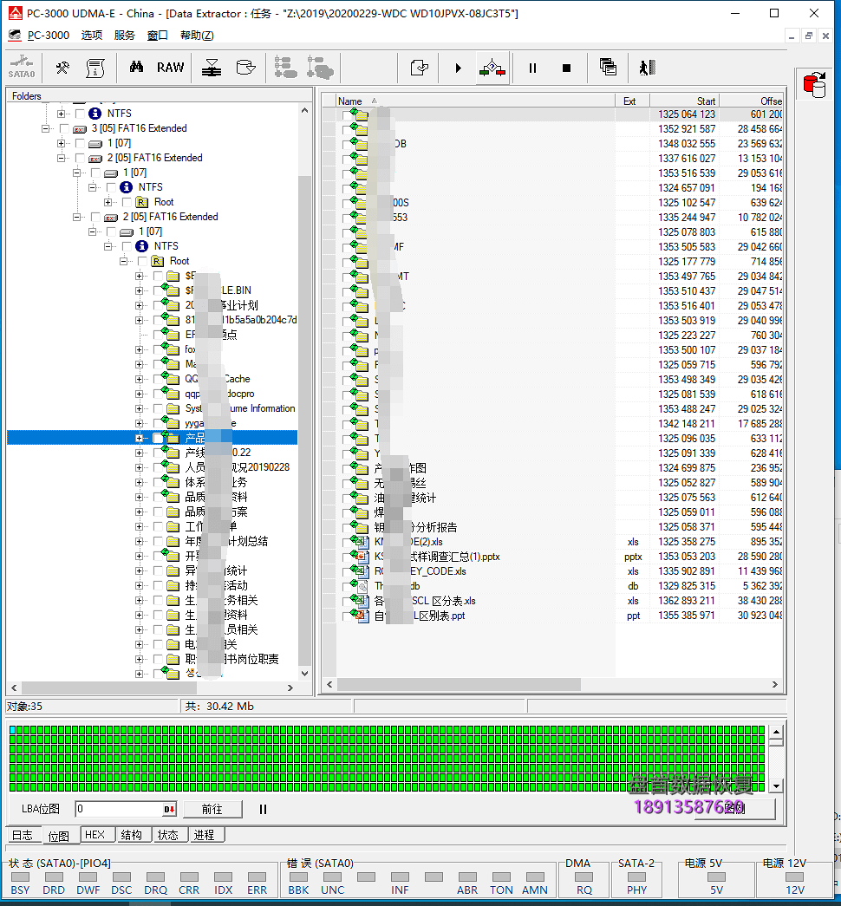This screenshot has width=841, height=906.
Task: Click the Thumbs db file icon
Action: (x=362, y=586)
